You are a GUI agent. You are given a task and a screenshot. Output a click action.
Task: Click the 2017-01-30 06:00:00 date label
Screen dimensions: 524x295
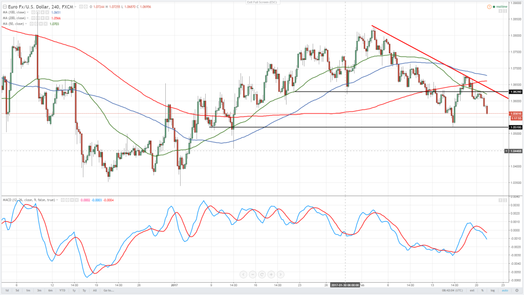345,285
